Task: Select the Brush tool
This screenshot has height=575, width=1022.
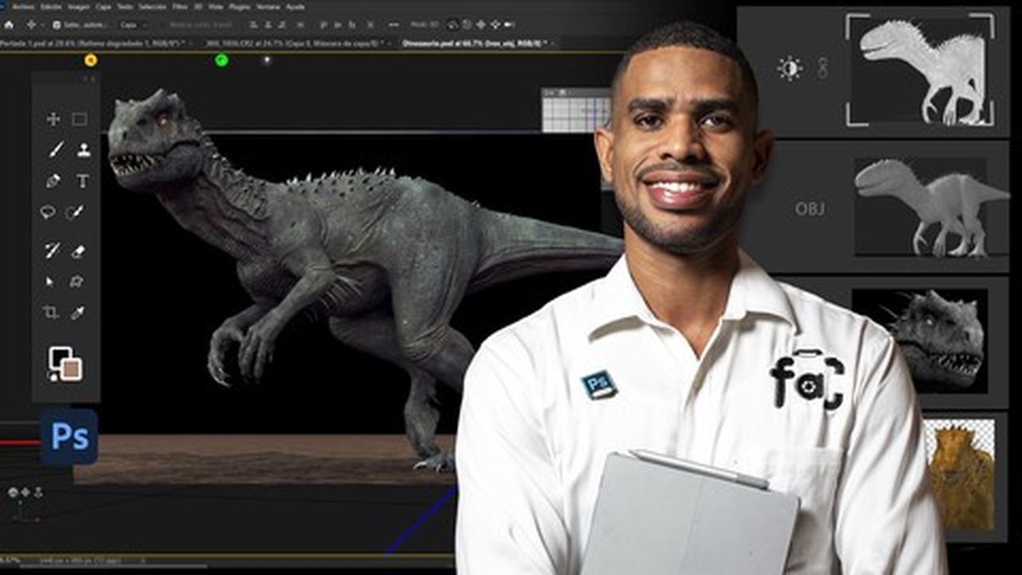Action: pos(55,149)
